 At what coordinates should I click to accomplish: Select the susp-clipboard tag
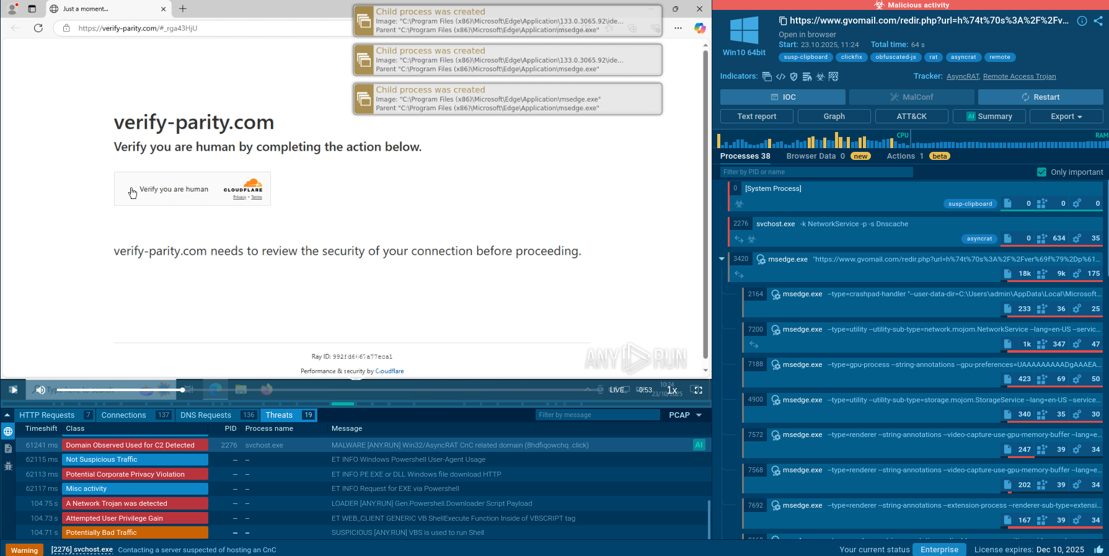coord(806,58)
